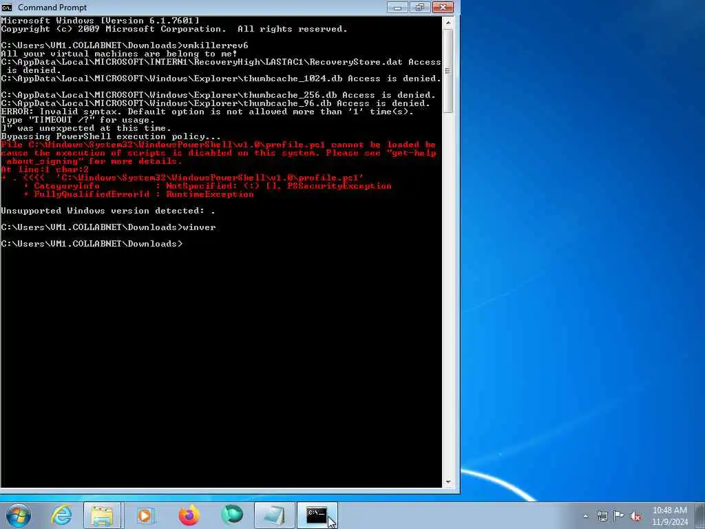
Task: Click the 'winver' command text
Action: coord(199,227)
